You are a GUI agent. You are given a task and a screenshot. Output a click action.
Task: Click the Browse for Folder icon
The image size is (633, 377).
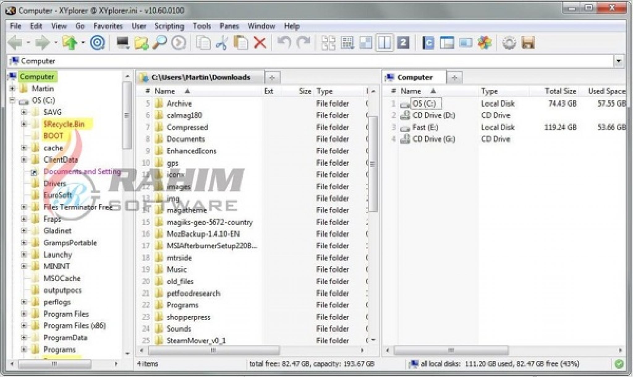point(141,43)
